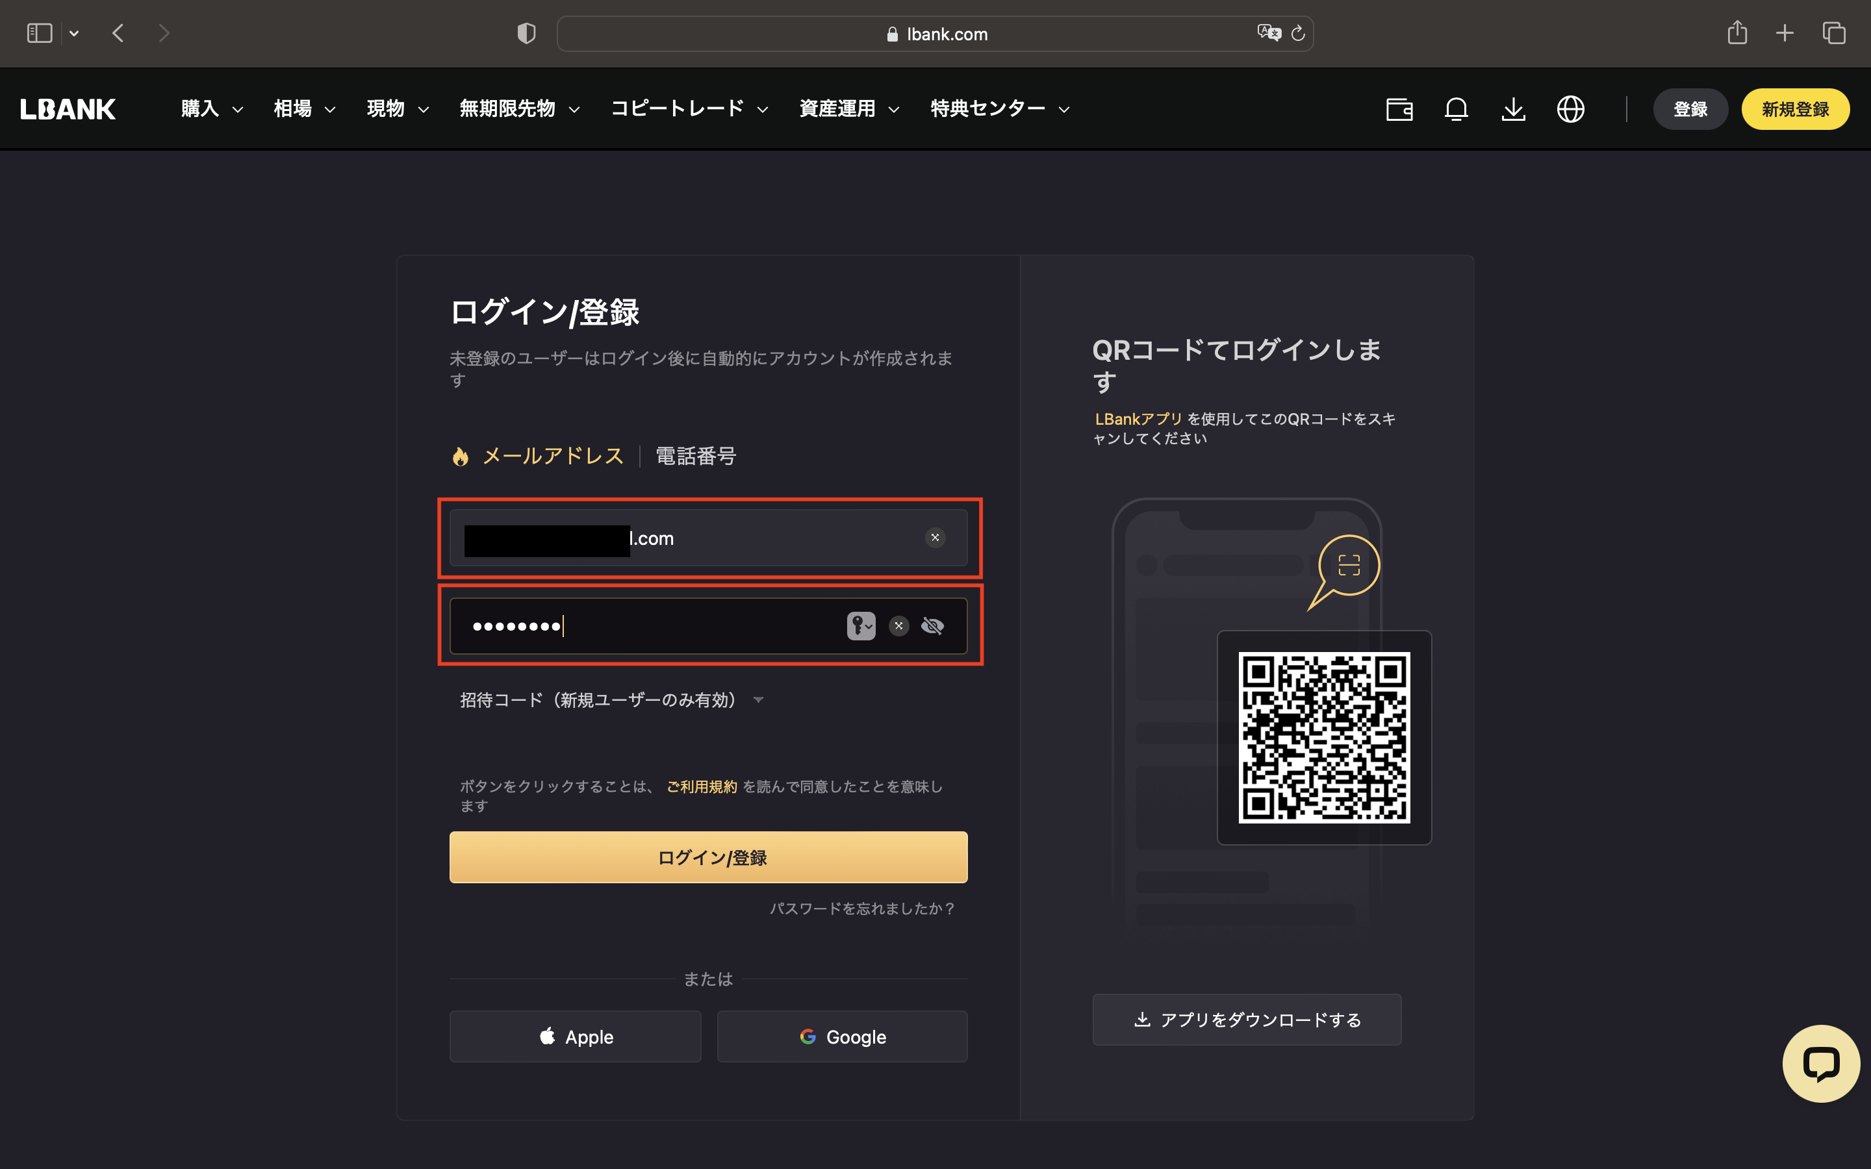Click the app download icon in the navbar
1871x1169 pixels.
pos(1514,109)
